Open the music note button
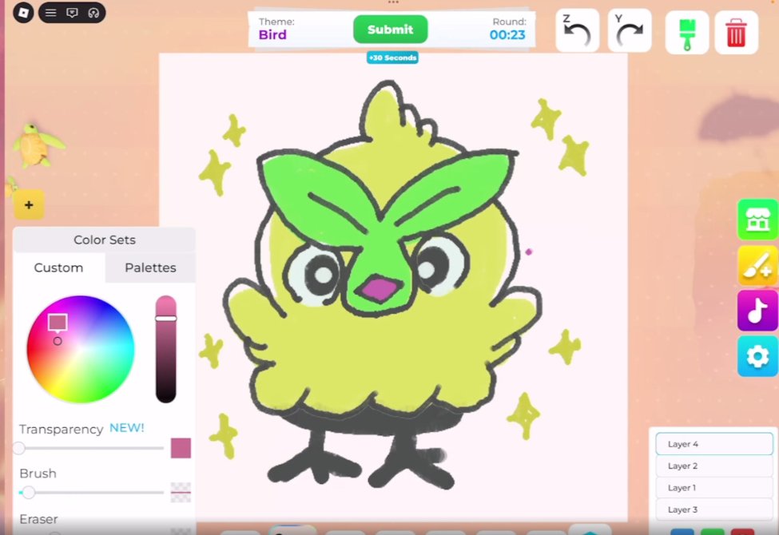Viewport: 779px width, 535px height. click(x=757, y=311)
